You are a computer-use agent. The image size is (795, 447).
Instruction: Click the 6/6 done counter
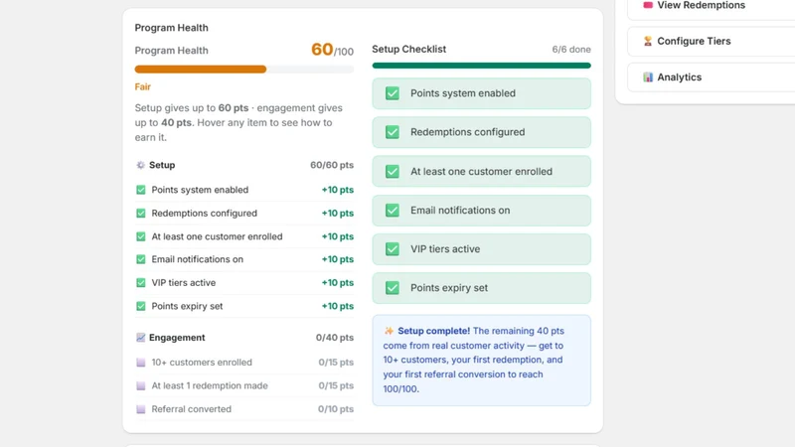point(571,49)
